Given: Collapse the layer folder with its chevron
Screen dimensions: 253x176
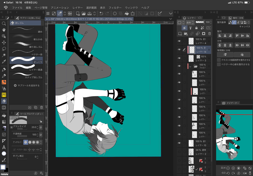Looking at the screenshot, I should pyautogui.click(x=190, y=66).
